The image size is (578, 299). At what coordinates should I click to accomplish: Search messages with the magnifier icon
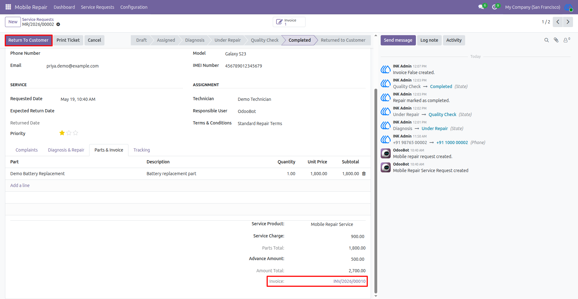pos(547,40)
